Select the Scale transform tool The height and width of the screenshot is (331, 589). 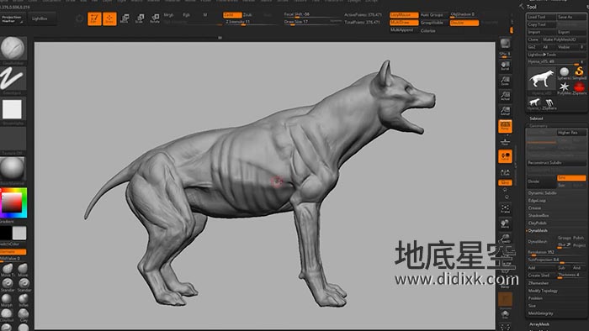(x=140, y=18)
